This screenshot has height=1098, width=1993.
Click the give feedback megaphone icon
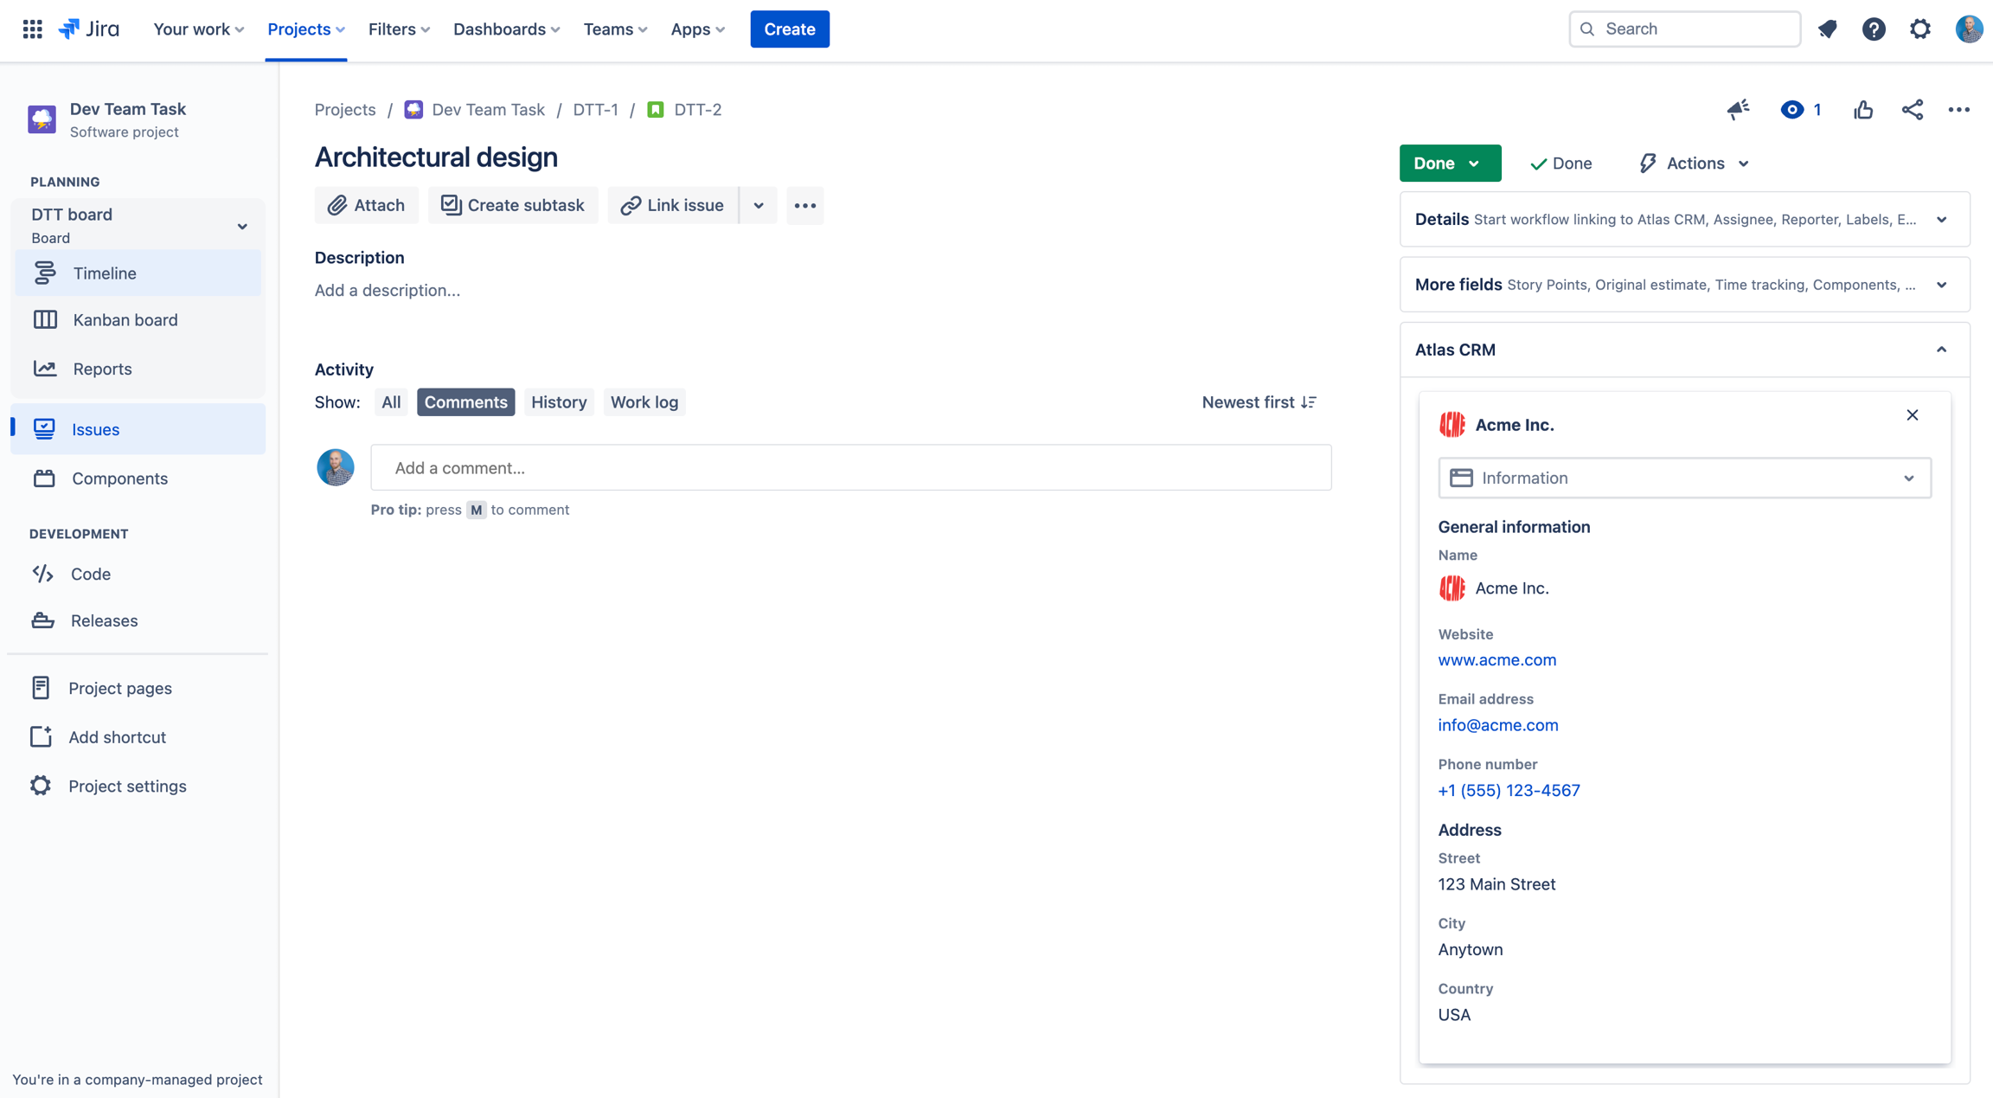click(x=1738, y=110)
